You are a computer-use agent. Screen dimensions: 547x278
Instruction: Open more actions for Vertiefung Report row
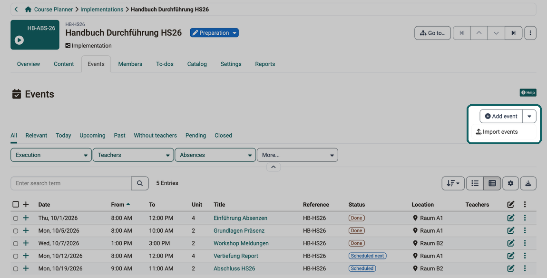pyautogui.click(x=525, y=256)
